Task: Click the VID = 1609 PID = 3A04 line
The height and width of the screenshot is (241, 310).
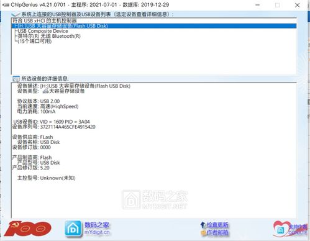Action: point(52,122)
